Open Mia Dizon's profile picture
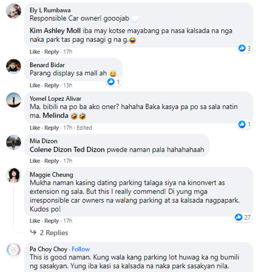Screen dimensions: 272x272 click(13, 142)
